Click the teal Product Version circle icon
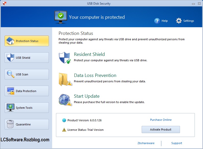Viewport: 203px width, 149px height. [64, 120]
